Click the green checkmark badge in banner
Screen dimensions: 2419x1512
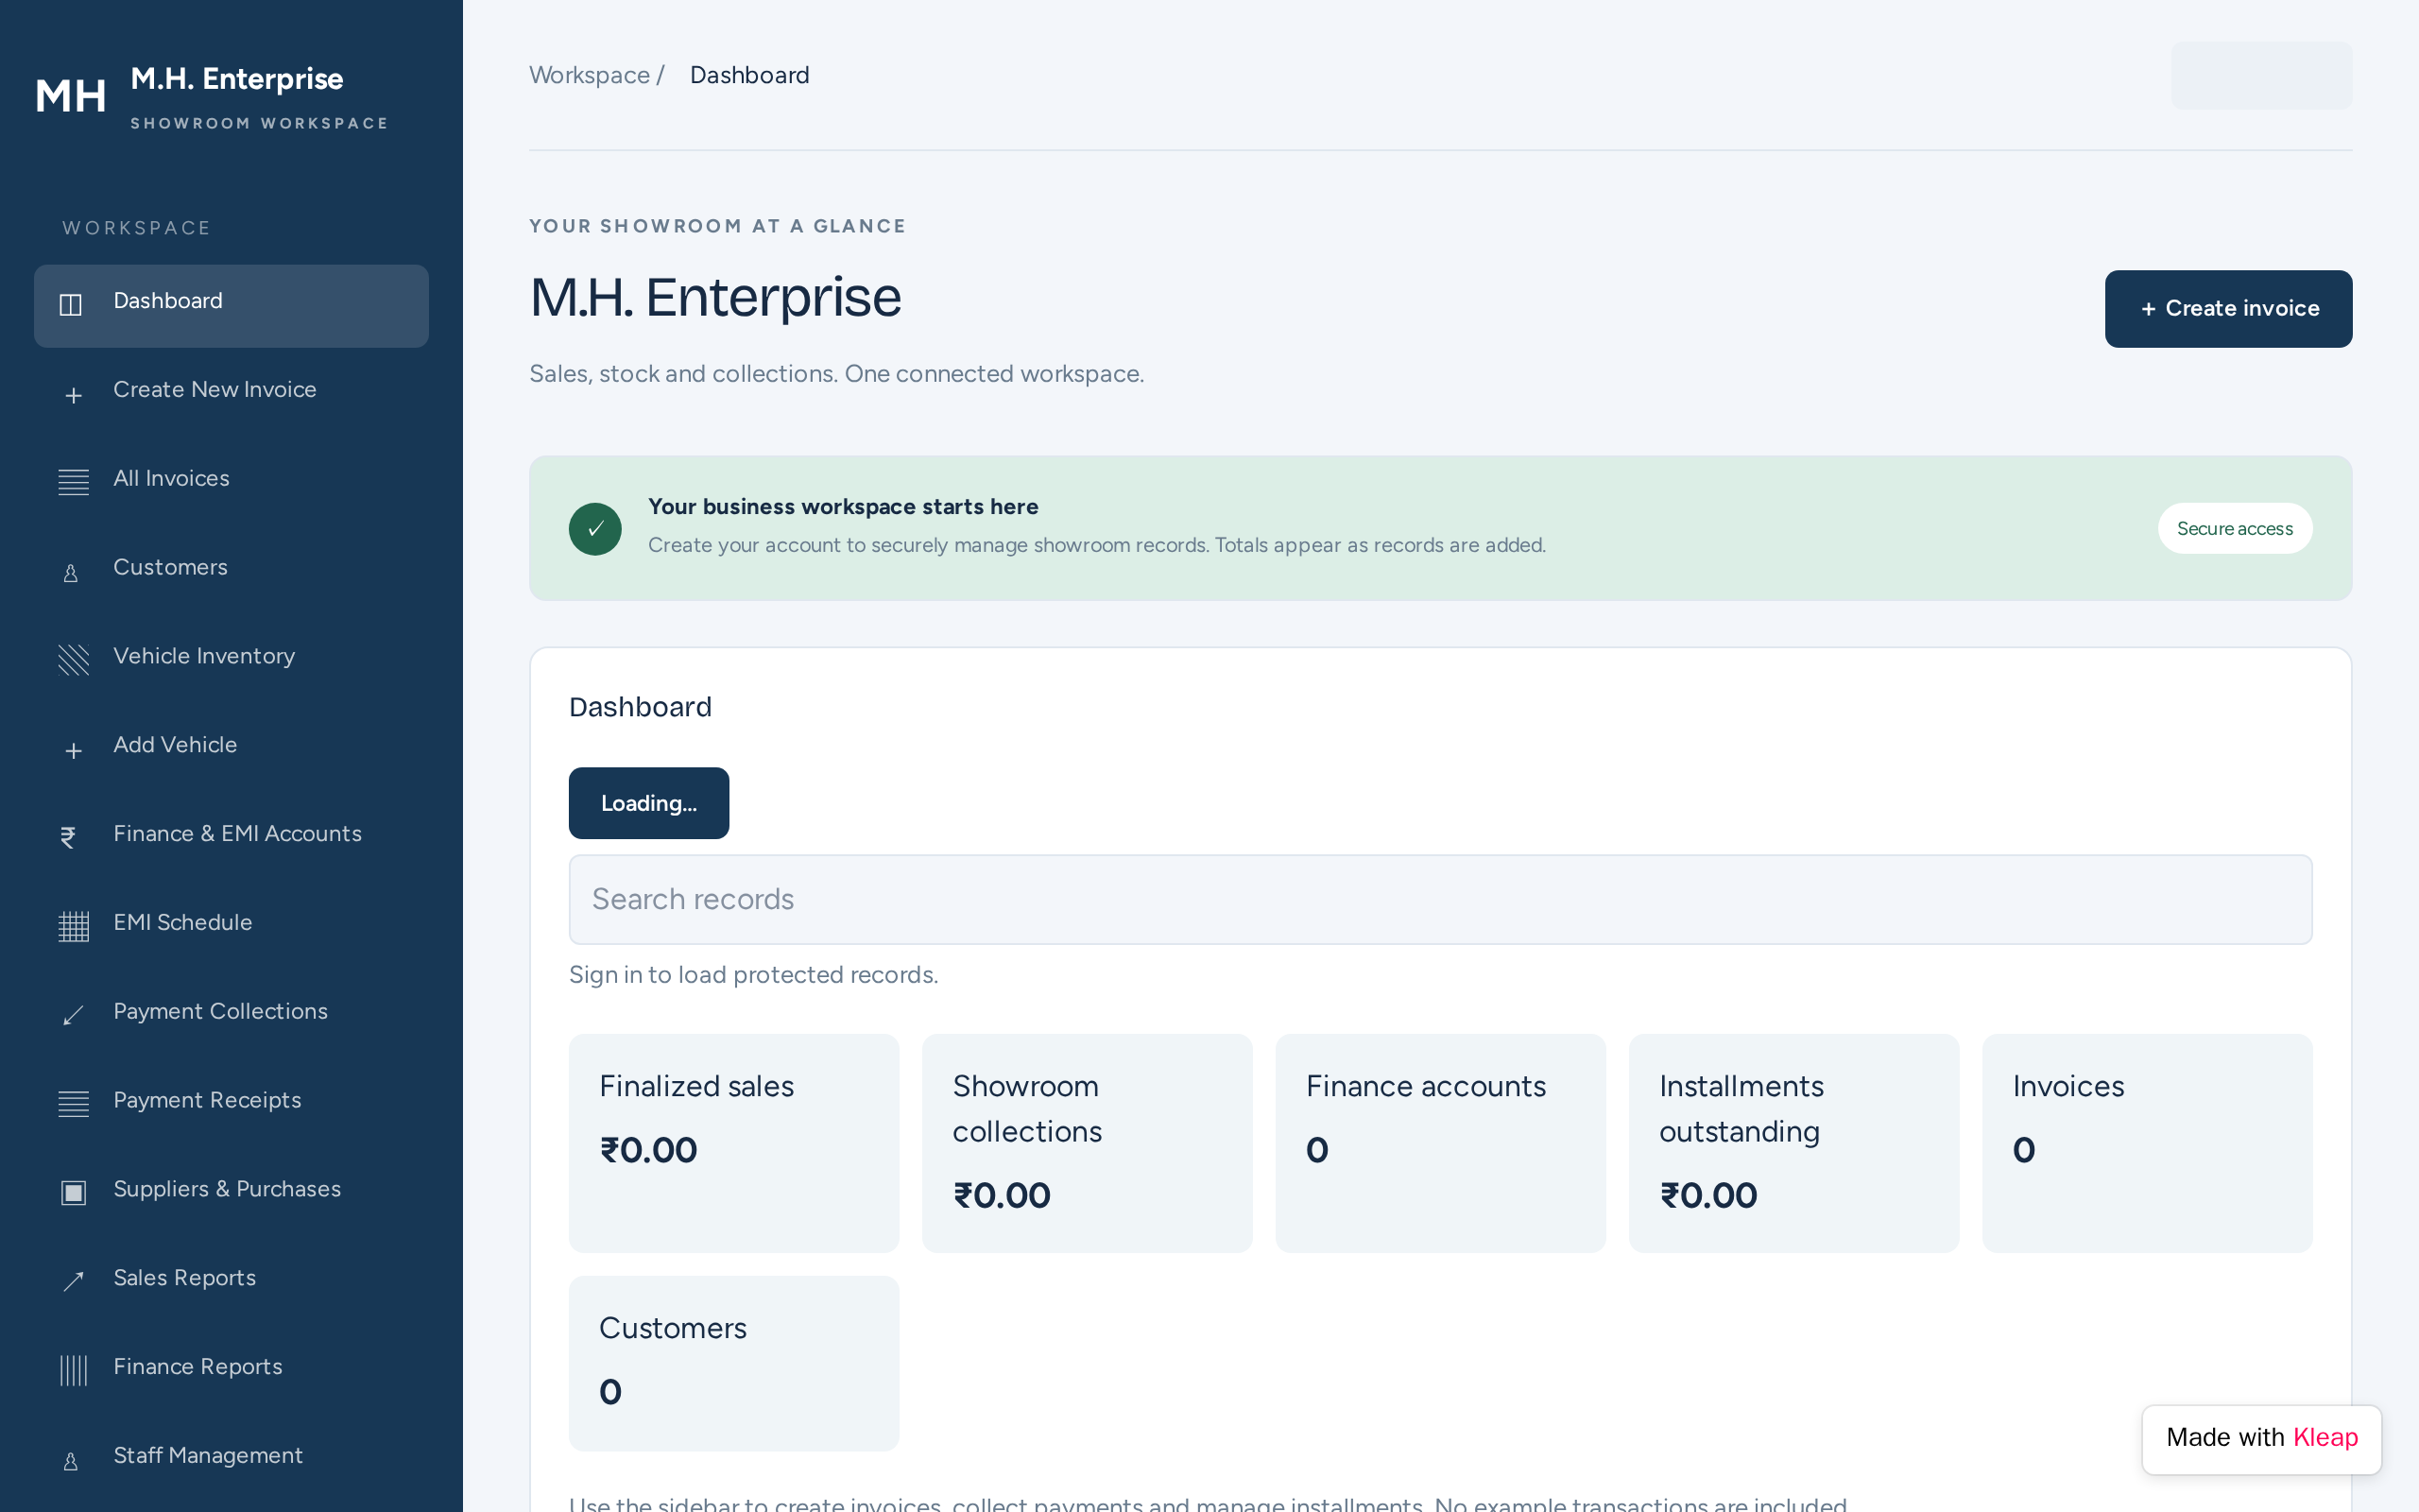point(594,528)
